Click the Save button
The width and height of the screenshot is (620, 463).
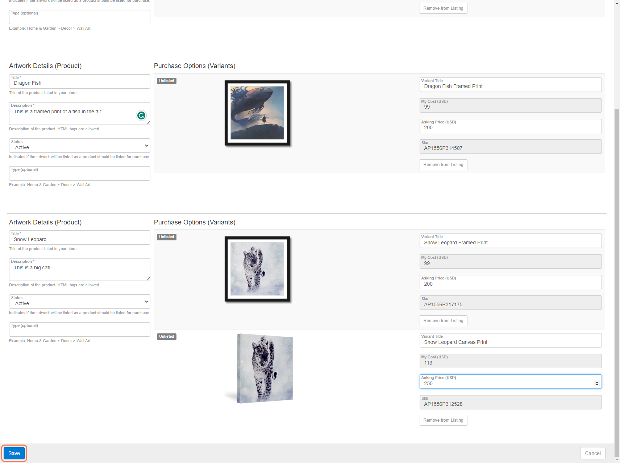point(14,453)
